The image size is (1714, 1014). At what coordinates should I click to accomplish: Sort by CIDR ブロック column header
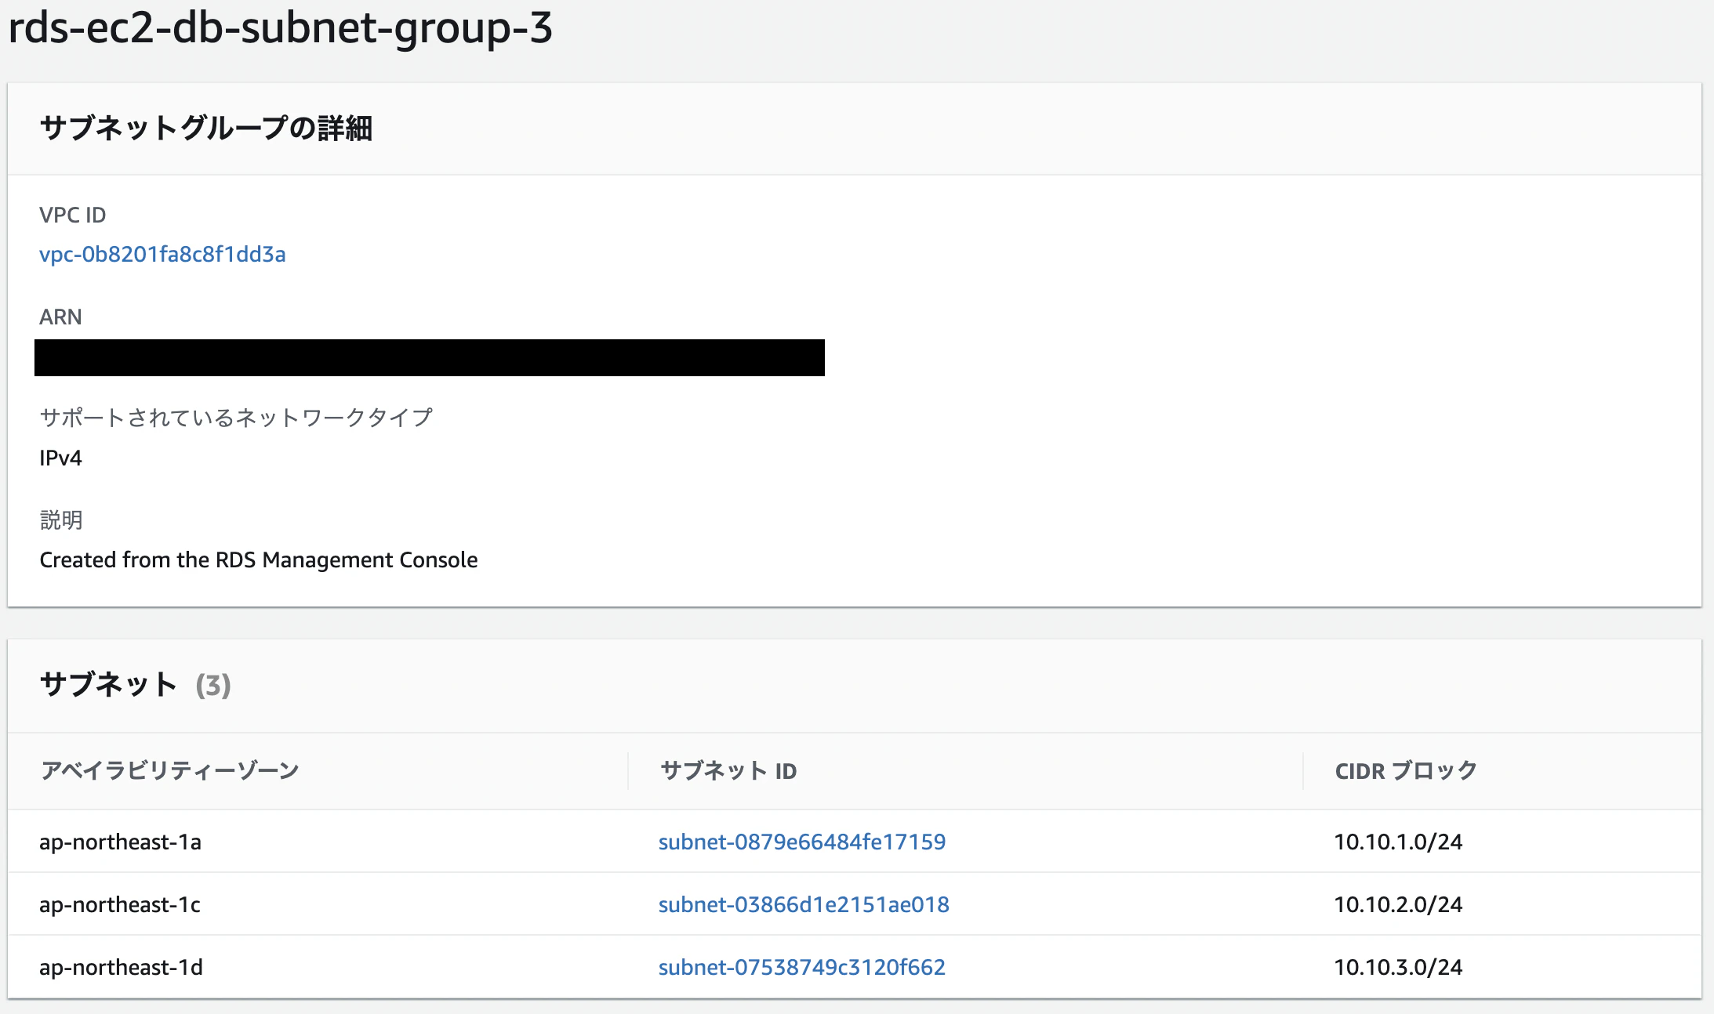(x=1406, y=770)
